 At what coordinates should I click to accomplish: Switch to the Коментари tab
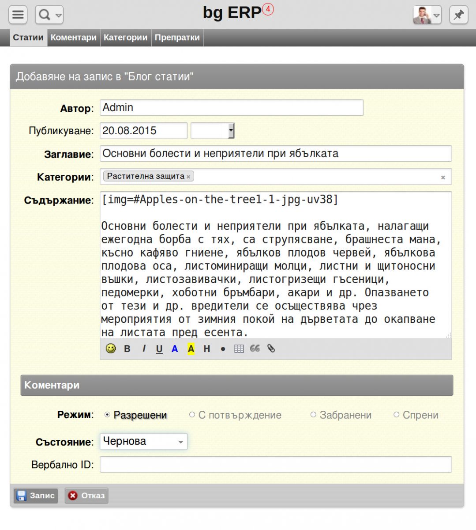73,38
